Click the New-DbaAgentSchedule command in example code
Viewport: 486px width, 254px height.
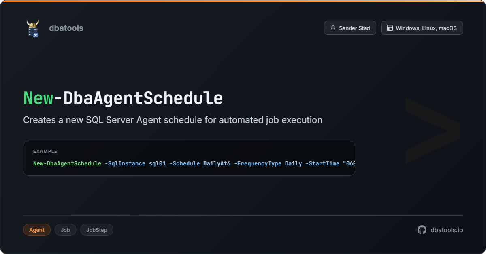[x=67, y=163]
